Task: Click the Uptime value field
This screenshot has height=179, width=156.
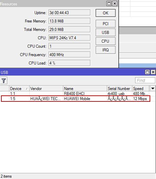Action: coord(69,12)
